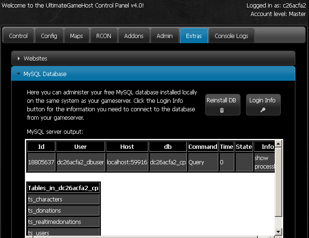Expand the Websites section arrow

(19, 58)
